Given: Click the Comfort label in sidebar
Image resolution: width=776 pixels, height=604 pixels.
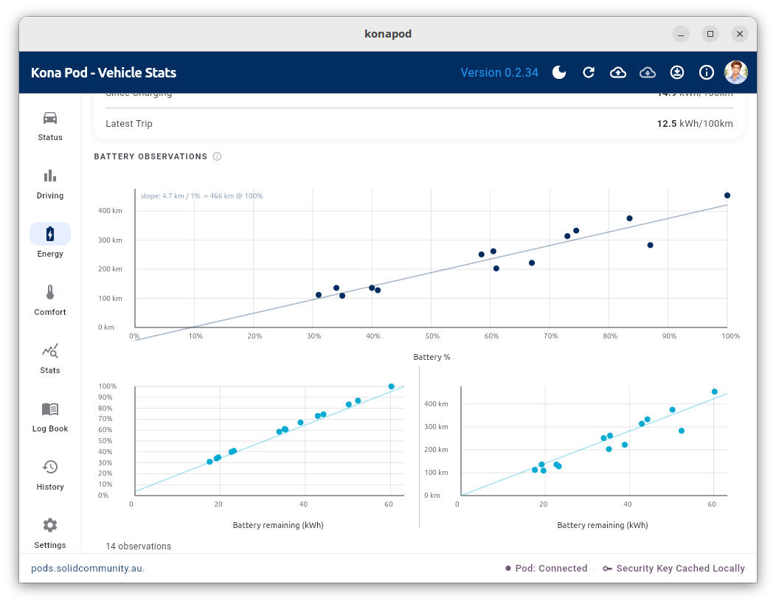Looking at the screenshot, I should [x=50, y=312].
